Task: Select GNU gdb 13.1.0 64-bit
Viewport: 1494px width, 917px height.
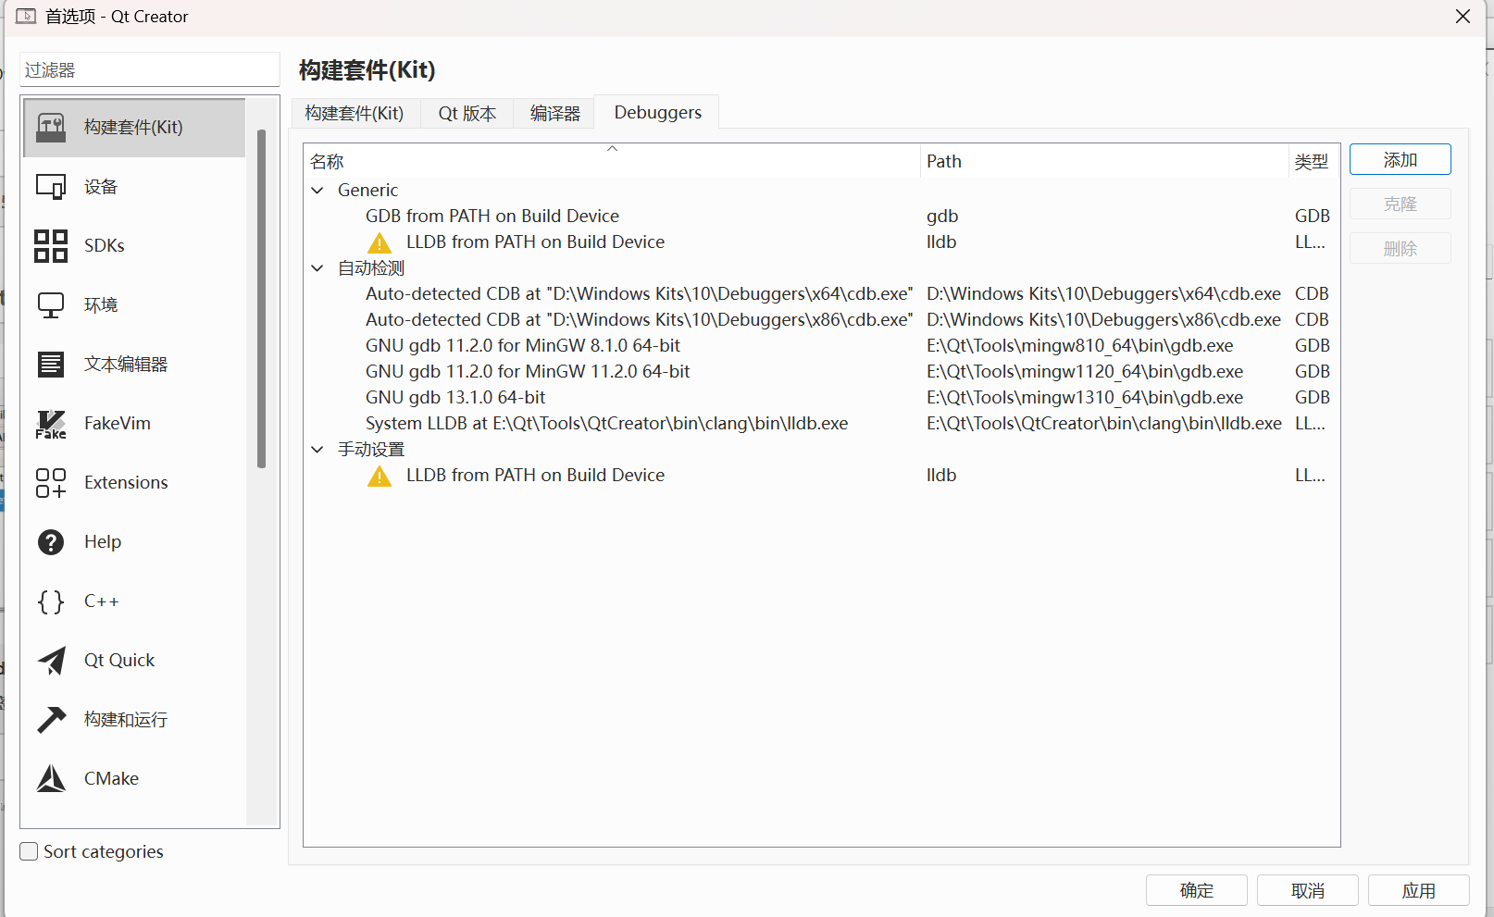Action: pos(455,398)
